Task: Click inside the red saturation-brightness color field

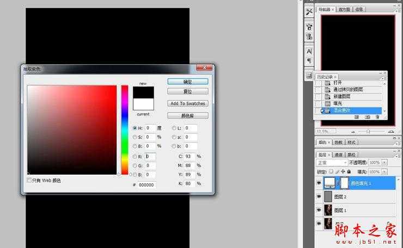Action: [x=72, y=129]
